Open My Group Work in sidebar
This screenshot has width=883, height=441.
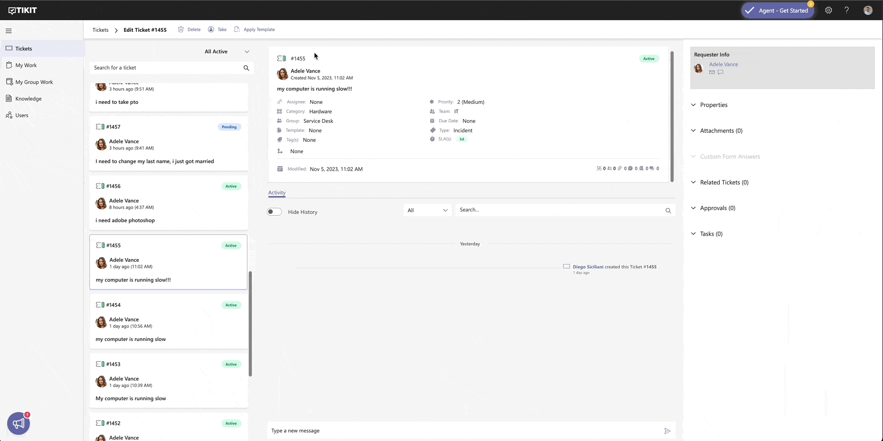coord(34,82)
